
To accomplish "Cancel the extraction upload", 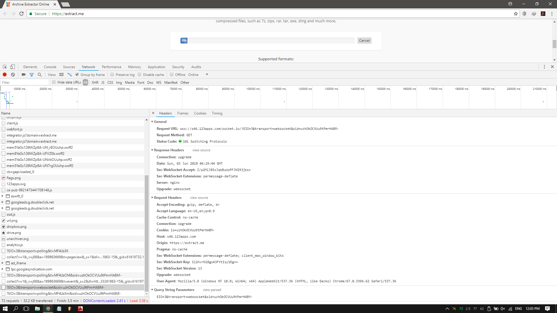I will coord(364,41).
